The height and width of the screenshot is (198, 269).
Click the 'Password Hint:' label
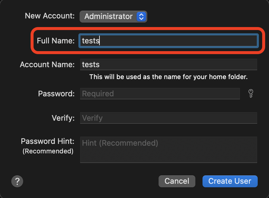(x=48, y=141)
